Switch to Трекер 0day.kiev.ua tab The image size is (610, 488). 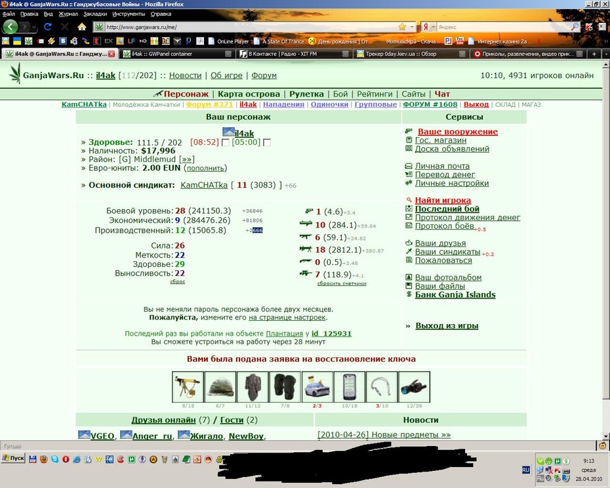(x=411, y=54)
